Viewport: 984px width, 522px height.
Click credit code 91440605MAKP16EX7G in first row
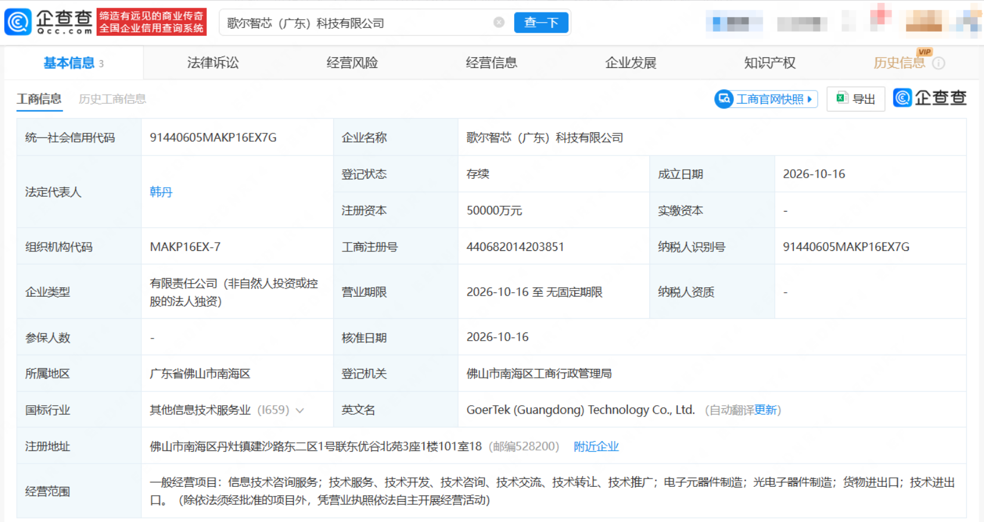click(213, 138)
